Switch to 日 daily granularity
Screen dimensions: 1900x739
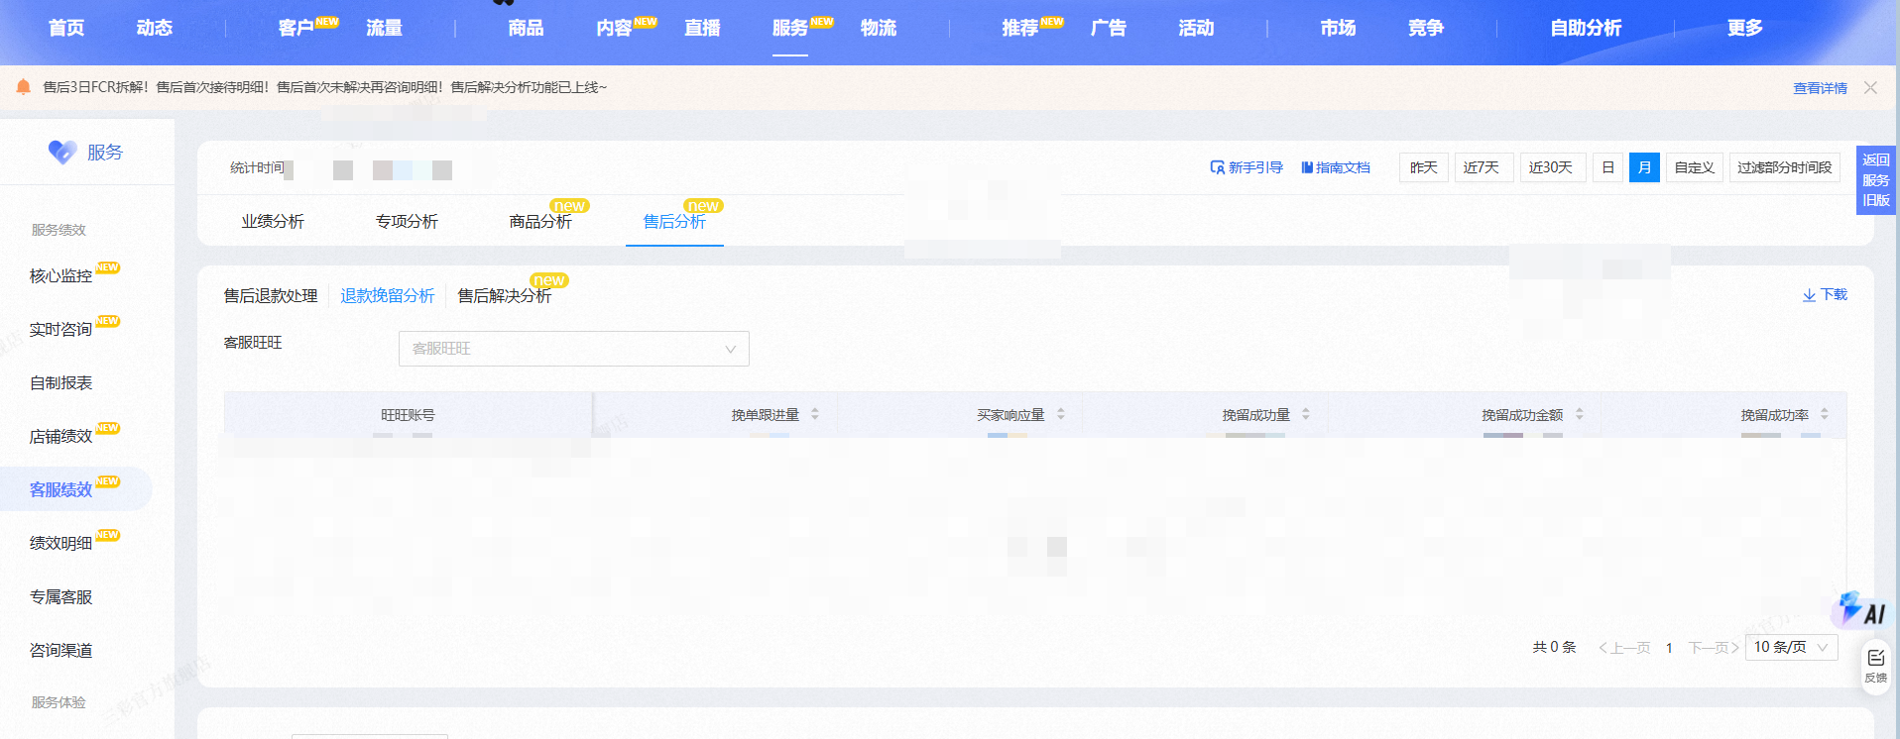[1607, 167]
